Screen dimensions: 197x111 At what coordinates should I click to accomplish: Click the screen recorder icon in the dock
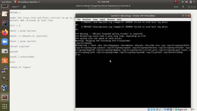(5, 97)
